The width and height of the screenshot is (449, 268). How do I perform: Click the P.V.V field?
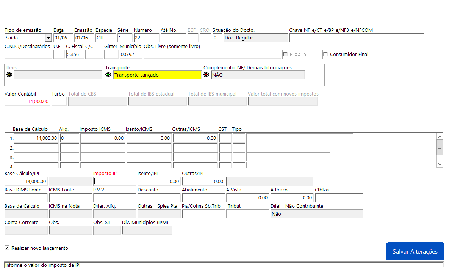[115, 198]
